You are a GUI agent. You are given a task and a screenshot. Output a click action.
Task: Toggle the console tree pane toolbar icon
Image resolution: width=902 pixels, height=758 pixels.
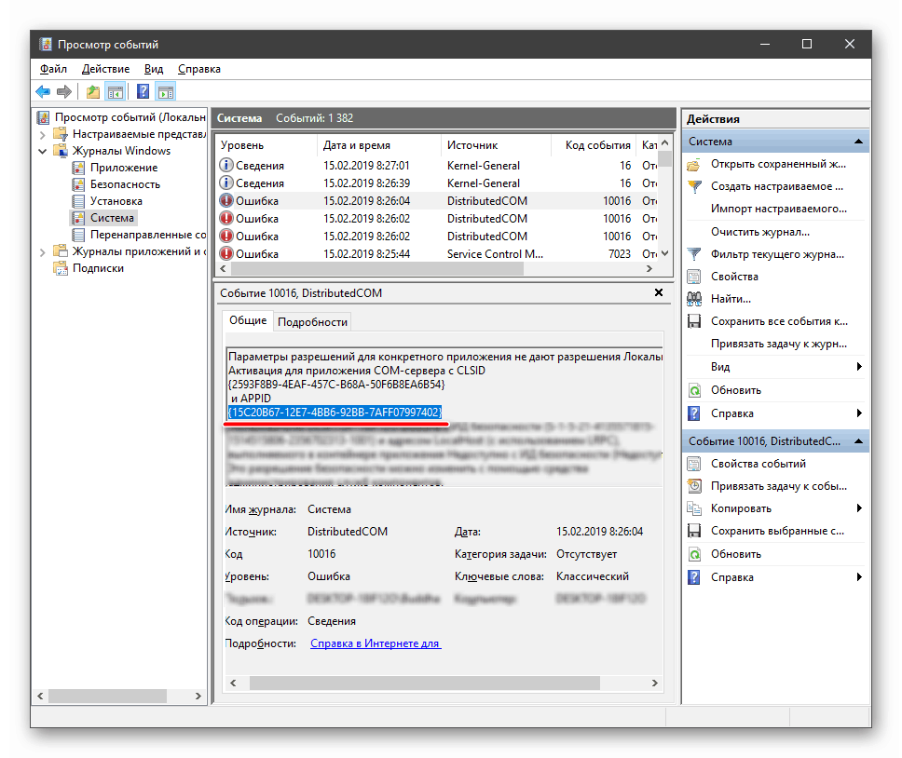[115, 91]
